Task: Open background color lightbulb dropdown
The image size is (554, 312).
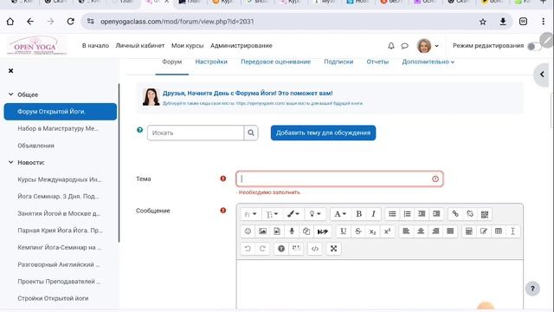Action: [x=314, y=214]
